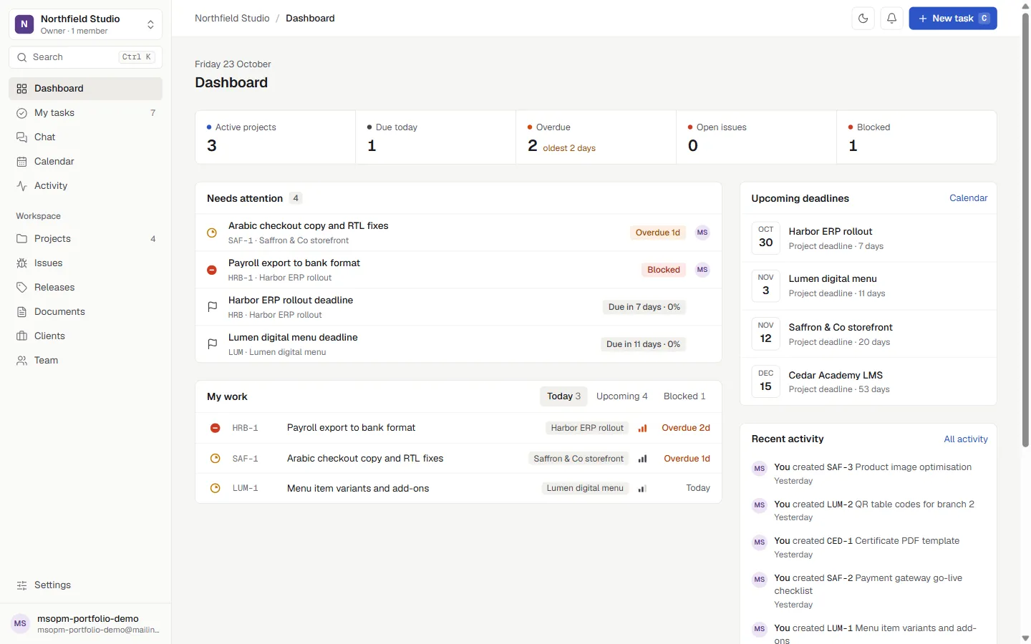This screenshot has height=644, width=1031.
Task: Open the msopm-portfolio-demo user account menu
Action: pos(85,624)
